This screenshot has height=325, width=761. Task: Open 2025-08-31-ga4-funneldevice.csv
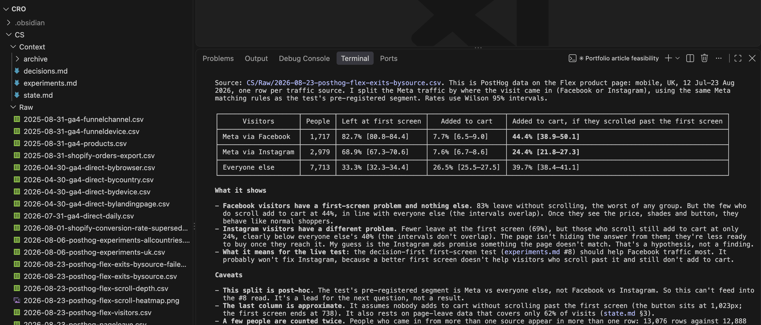(x=81, y=131)
